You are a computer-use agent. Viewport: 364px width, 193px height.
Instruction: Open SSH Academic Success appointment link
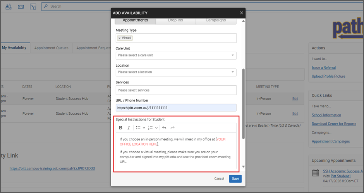coord(343,171)
